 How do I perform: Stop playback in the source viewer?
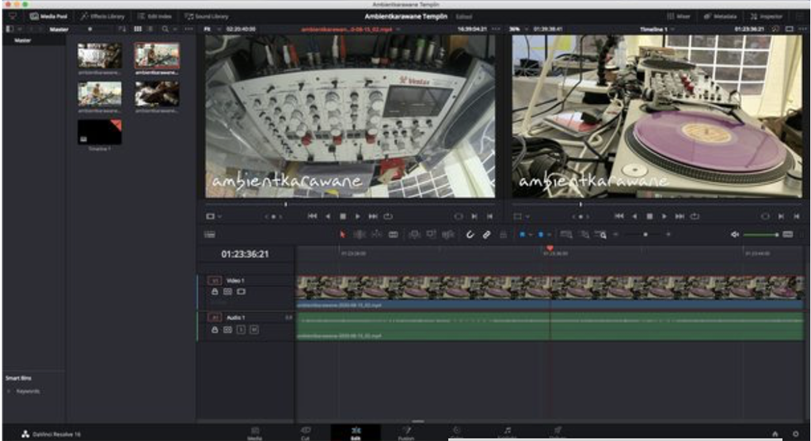click(343, 215)
